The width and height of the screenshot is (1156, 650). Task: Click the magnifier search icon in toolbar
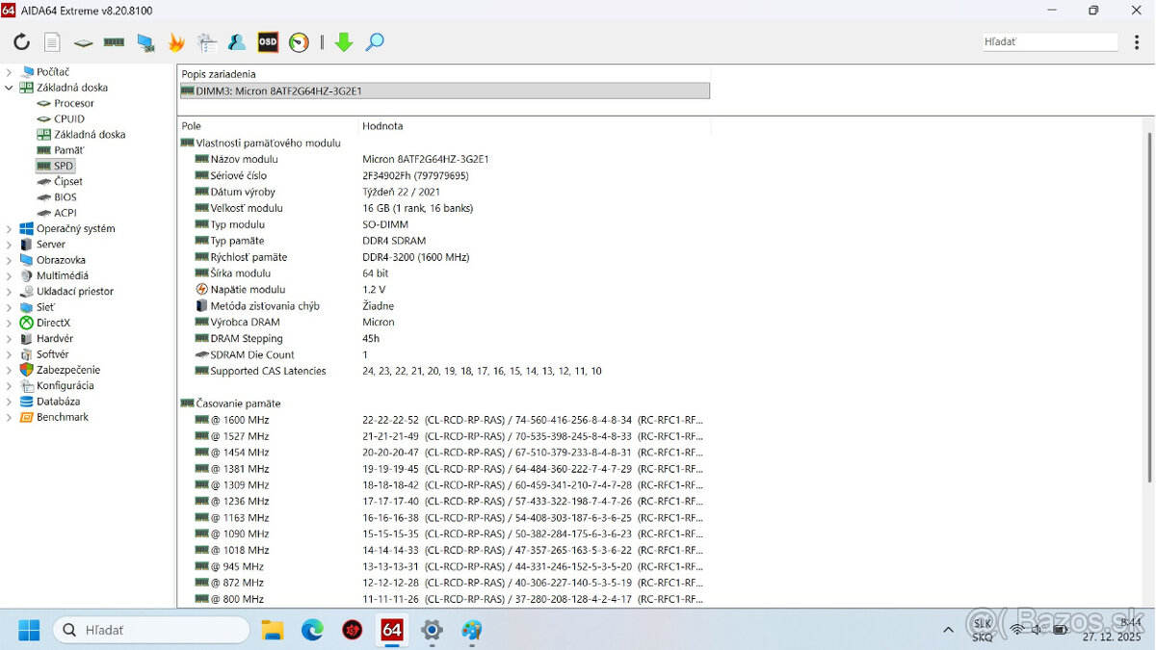(375, 42)
